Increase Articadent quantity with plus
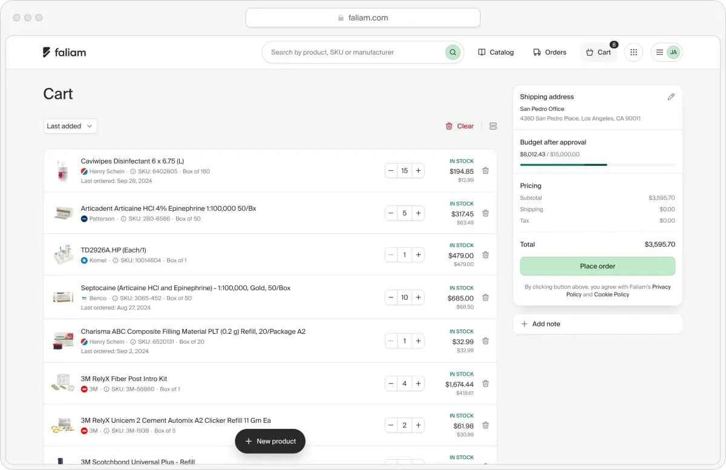 [418, 213]
